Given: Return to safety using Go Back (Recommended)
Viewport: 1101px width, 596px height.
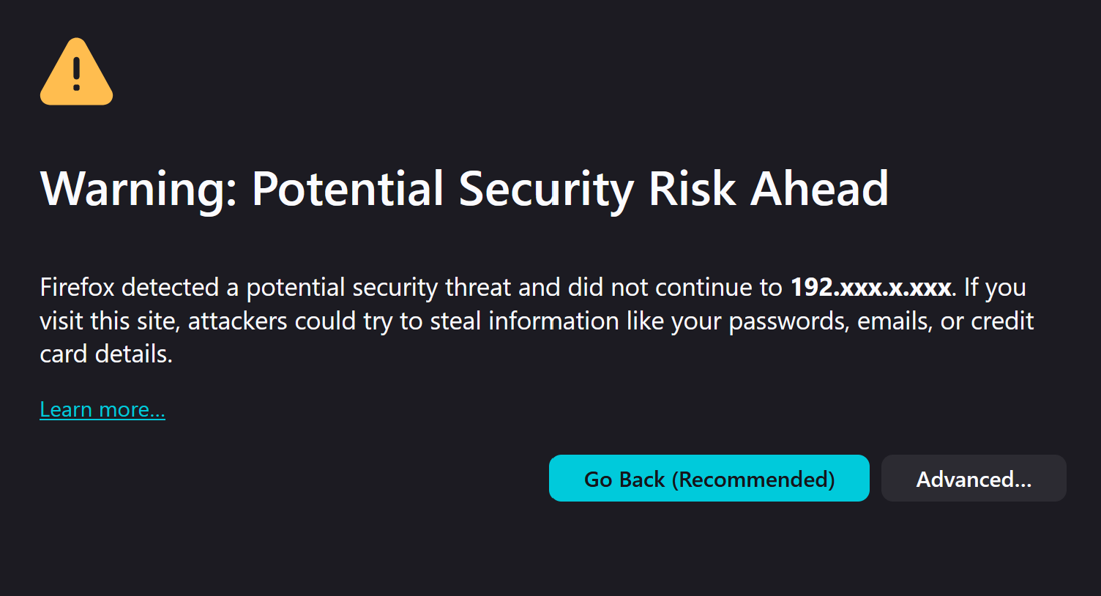Looking at the screenshot, I should (709, 478).
